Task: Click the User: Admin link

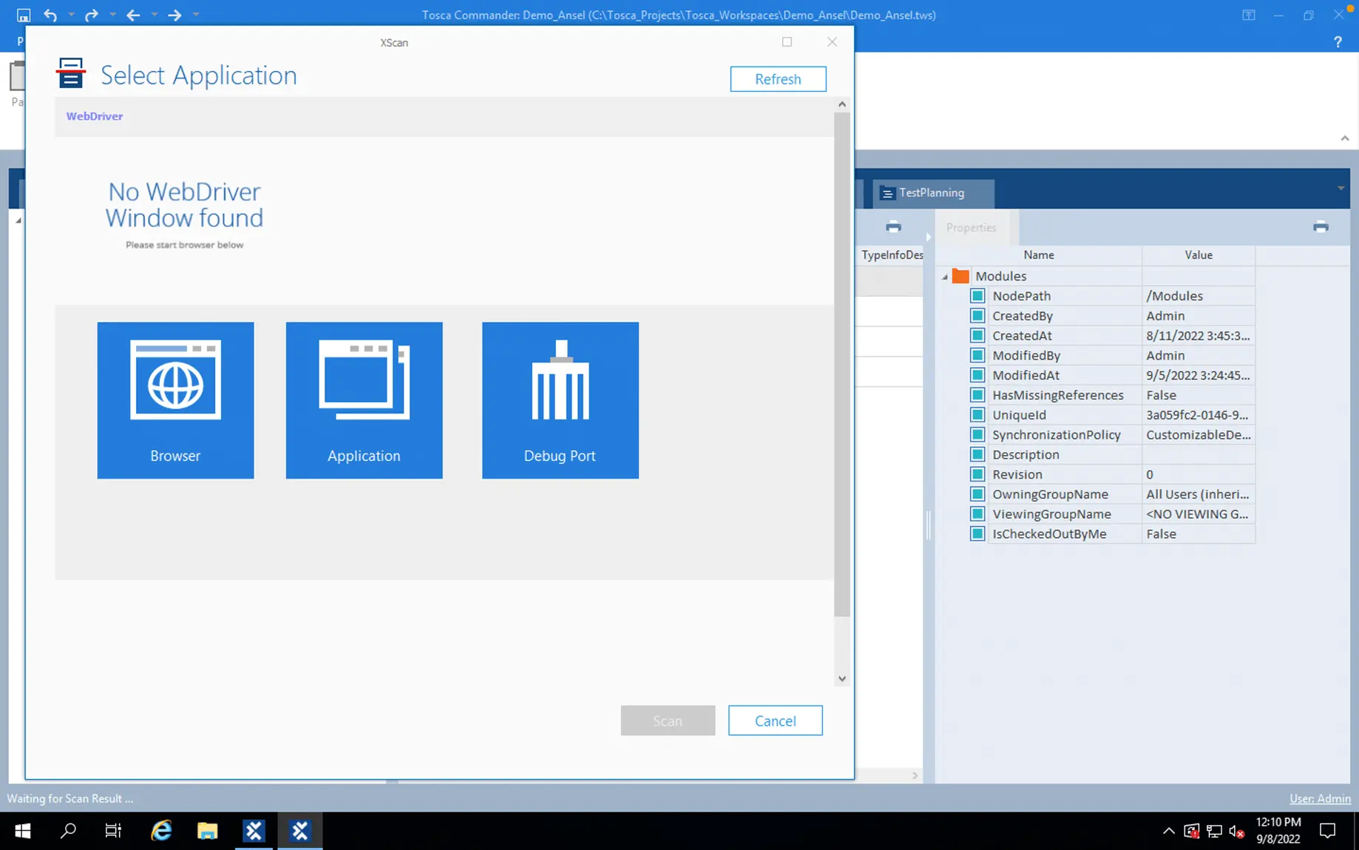Action: pyautogui.click(x=1320, y=798)
